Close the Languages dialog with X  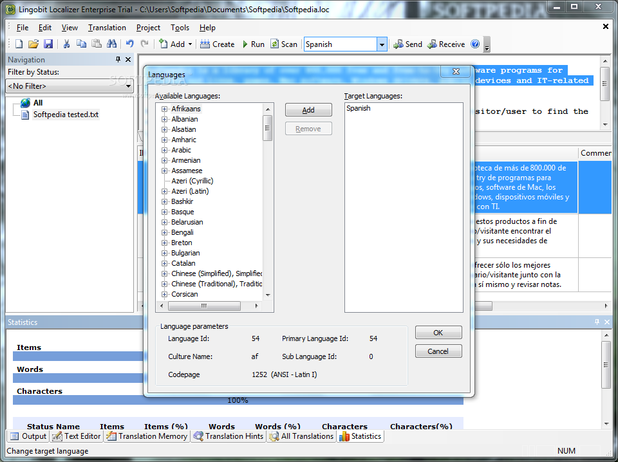pos(456,71)
